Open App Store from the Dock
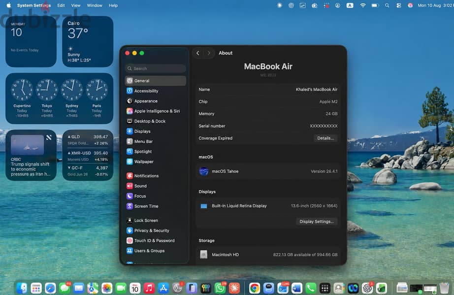Screen dimensions: 454x295 163,288
